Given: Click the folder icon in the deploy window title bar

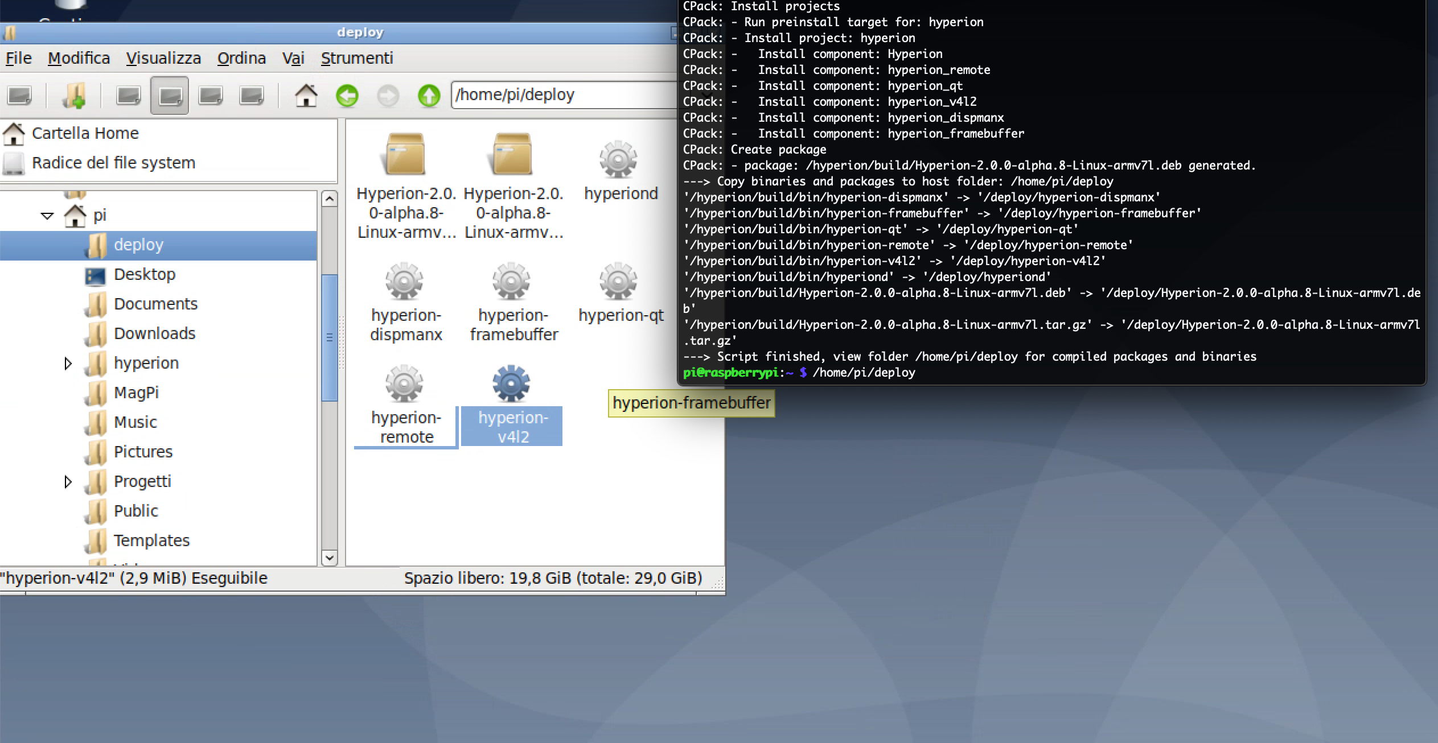Looking at the screenshot, I should point(9,33).
